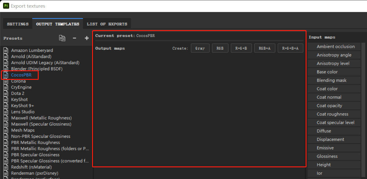This screenshot has width=367, height=179.
Task: Create an RGB output map
Action: coord(220,48)
